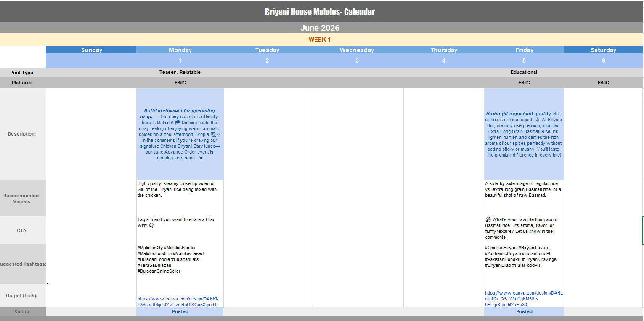Select the June 2026 month header
644x321 pixels.
tap(320, 28)
